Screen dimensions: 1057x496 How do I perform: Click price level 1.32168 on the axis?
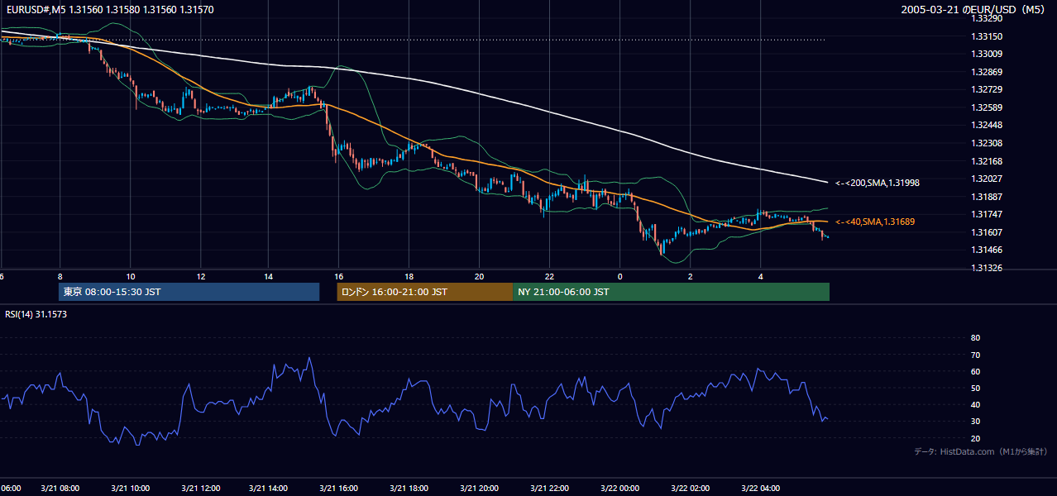(987, 161)
